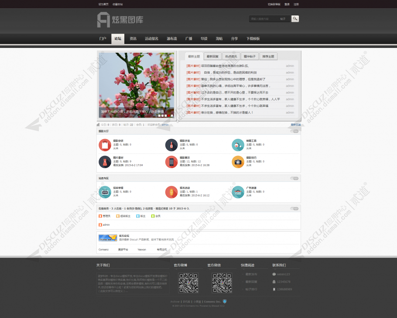Viewport: 397px width, 318px height.
Task: Open the forum with shopping bag icon
Action: pyautogui.click(x=105, y=145)
